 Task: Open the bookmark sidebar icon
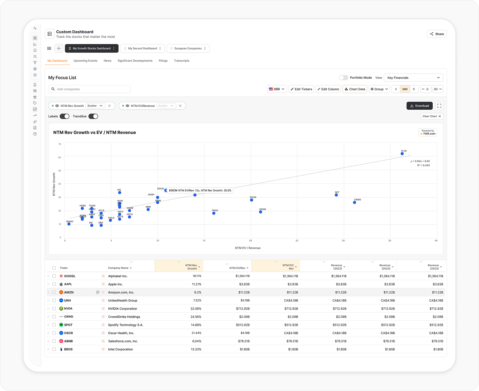click(35, 50)
